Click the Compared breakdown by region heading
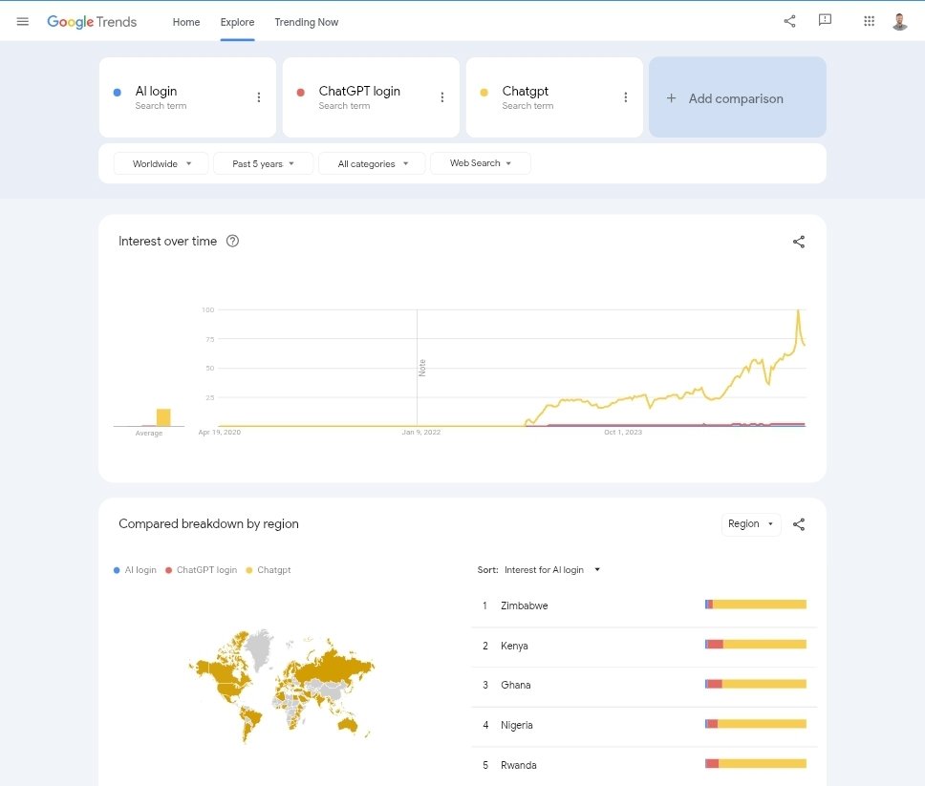Screen dimensions: 925x786 [x=208, y=523]
